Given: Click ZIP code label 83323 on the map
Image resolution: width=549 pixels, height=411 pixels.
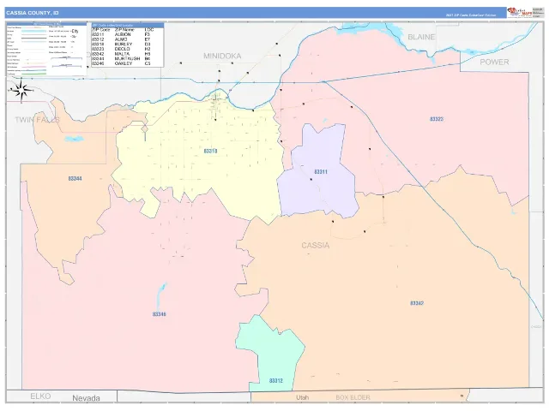Looking at the screenshot, I should [x=437, y=119].
